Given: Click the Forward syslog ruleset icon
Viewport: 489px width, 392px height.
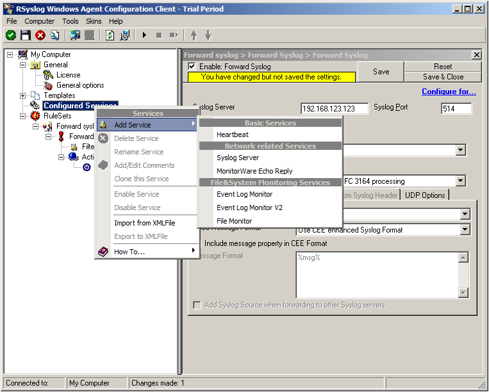Looking at the screenshot, I should pos(47,126).
